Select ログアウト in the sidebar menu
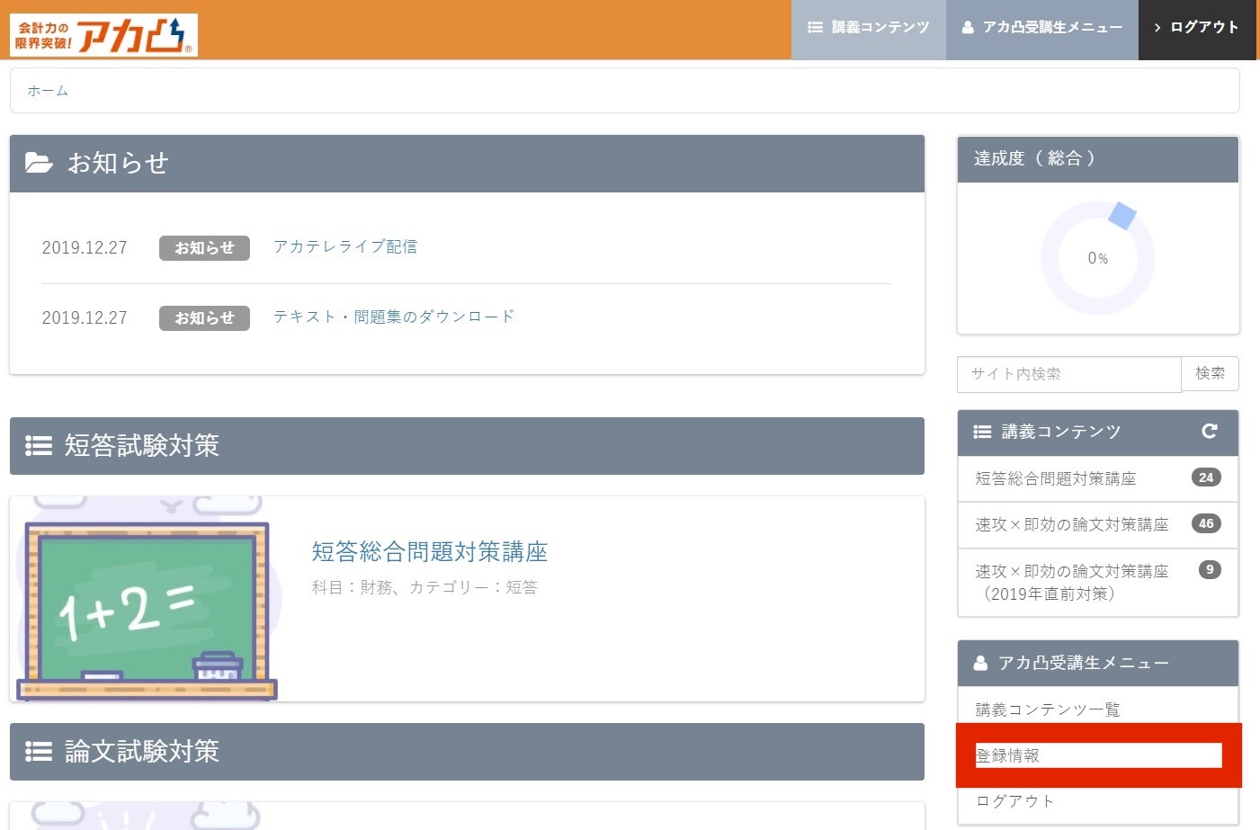Viewport: 1260px width, 830px height. coord(1014,800)
